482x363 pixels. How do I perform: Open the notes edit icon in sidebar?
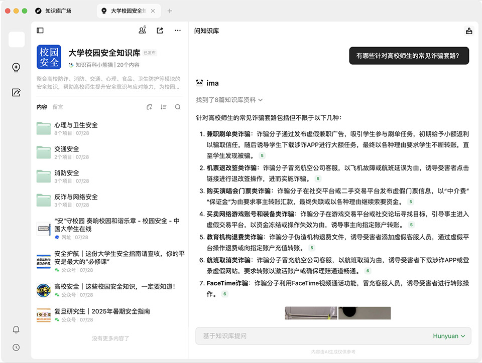pyautogui.click(x=16, y=92)
